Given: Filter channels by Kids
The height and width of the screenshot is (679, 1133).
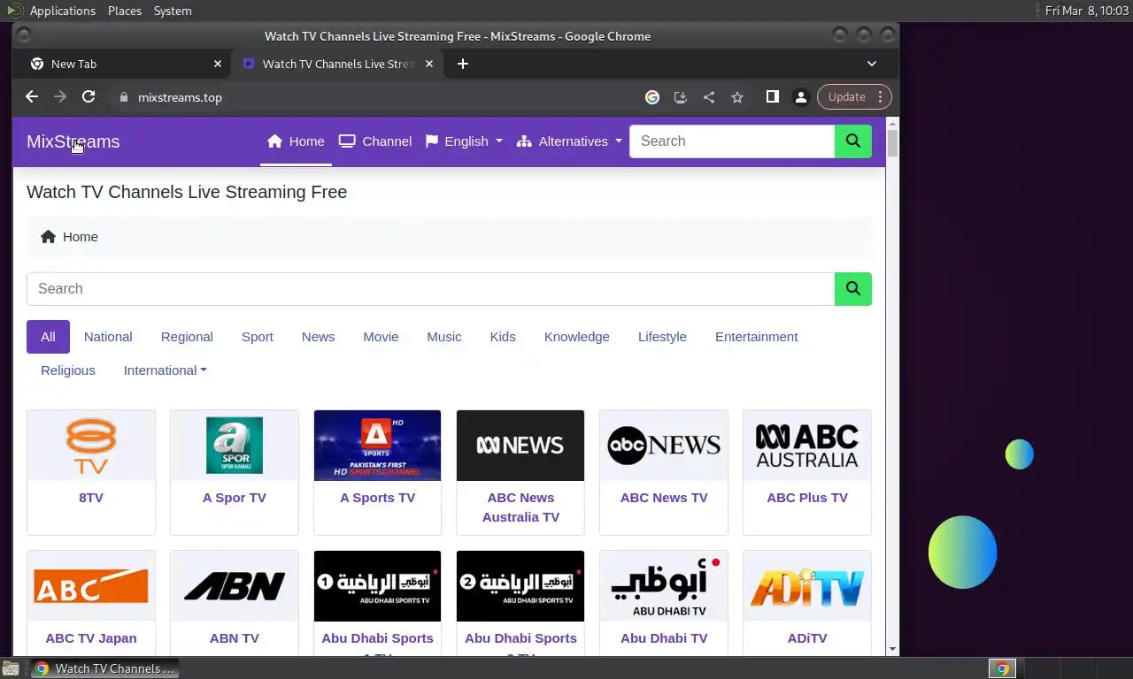Looking at the screenshot, I should click(x=503, y=337).
